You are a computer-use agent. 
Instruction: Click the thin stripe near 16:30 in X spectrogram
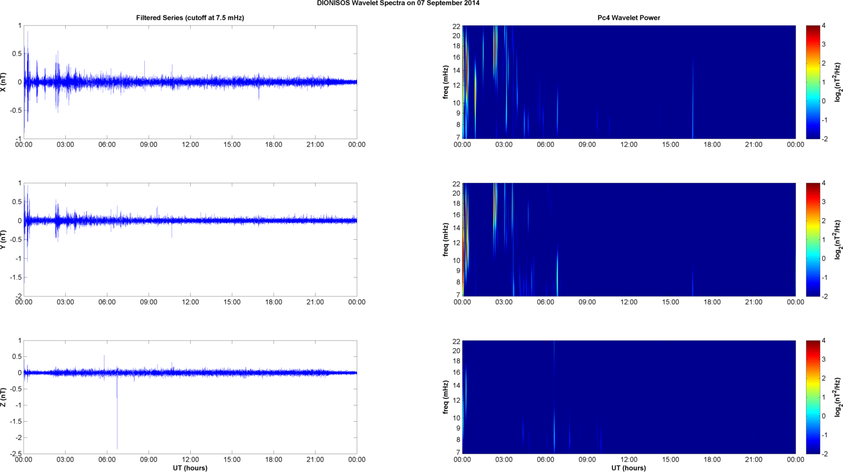click(693, 99)
